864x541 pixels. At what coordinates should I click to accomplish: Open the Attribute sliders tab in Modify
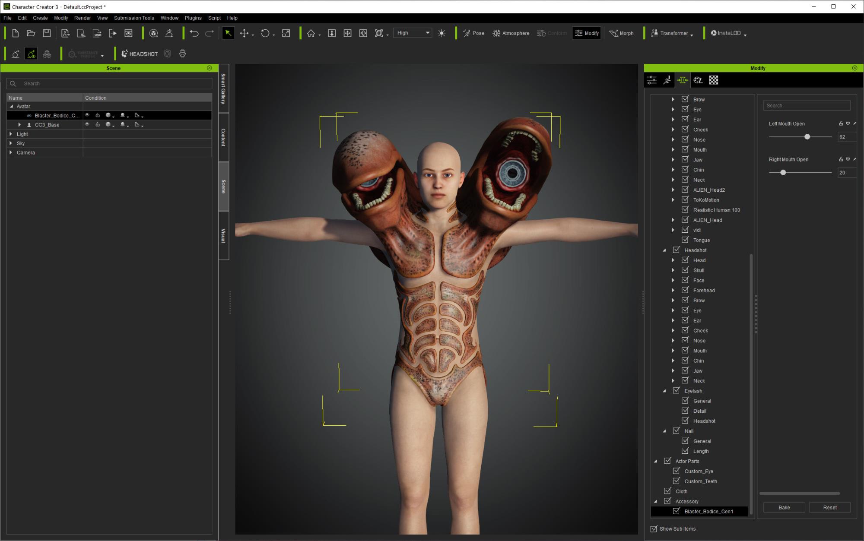click(652, 80)
